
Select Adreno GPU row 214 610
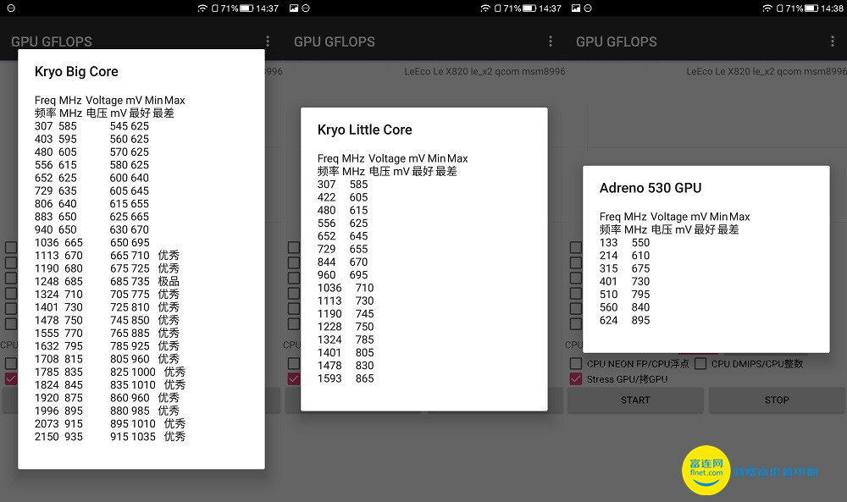(624, 256)
